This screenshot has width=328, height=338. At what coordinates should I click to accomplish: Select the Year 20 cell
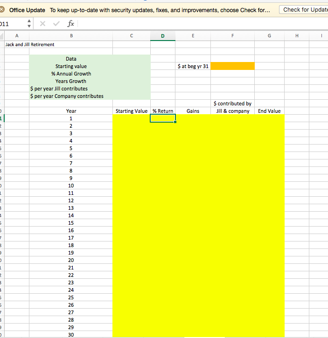pyautogui.click(x=71, y=260)
